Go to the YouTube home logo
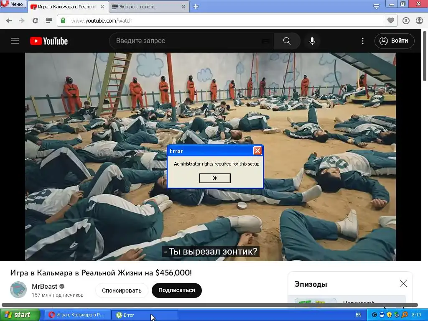Screen dimensions: 428x321 click(49, 41)
